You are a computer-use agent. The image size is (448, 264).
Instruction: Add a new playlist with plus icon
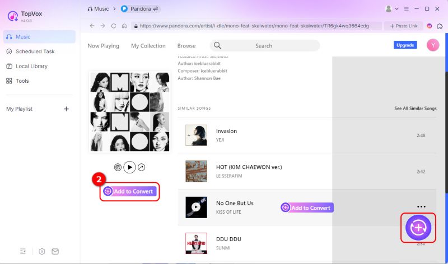66,109
